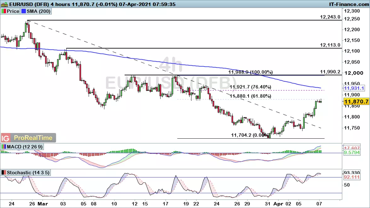This screenshot has width=370, height=208.
Task: Click the 11,921.7 (76.40%) Fibonacci label
Action: [250, 87]
